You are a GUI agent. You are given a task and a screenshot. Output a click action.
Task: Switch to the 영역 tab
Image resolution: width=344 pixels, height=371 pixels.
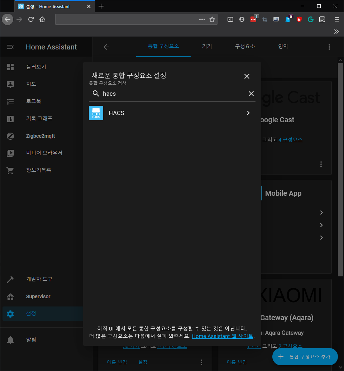coord(283,46)
